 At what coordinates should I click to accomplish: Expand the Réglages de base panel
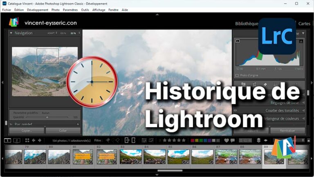[304, 103]
